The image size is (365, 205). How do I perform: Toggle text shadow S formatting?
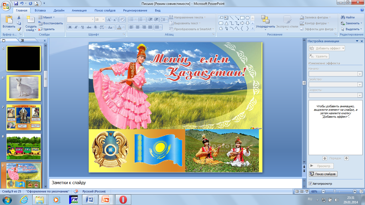[95, 27]
